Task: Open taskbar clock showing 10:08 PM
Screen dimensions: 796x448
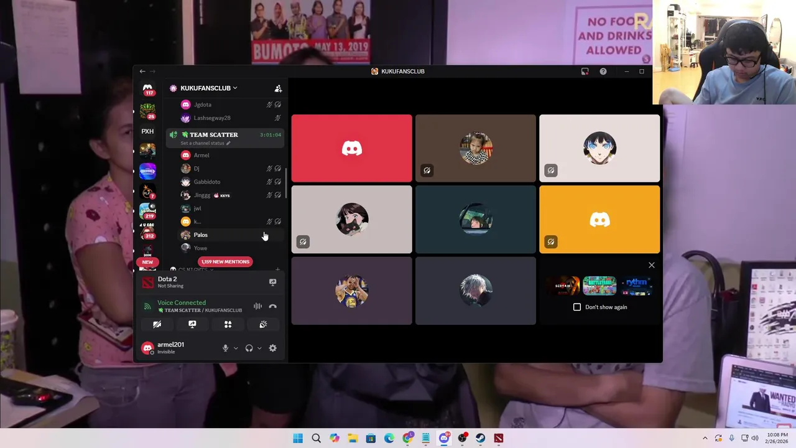Action: click(x=777, y=438)
